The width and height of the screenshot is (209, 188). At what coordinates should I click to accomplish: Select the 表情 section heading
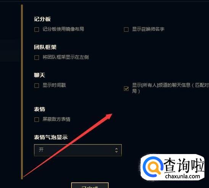(x=39, y=109)
